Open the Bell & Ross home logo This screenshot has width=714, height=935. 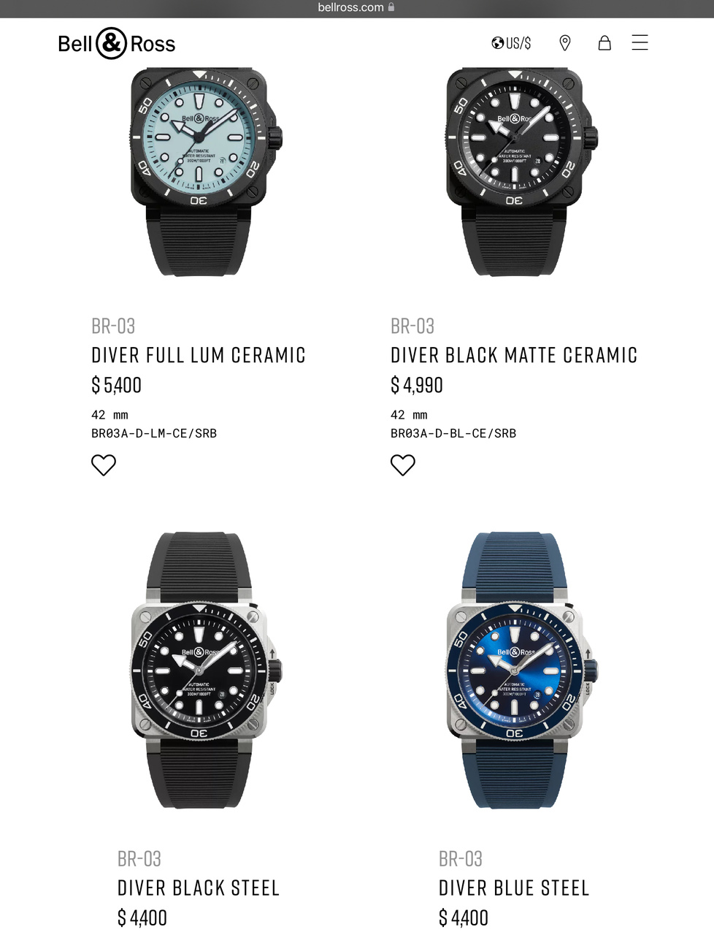pyautogui.click(x=117, y=43)
